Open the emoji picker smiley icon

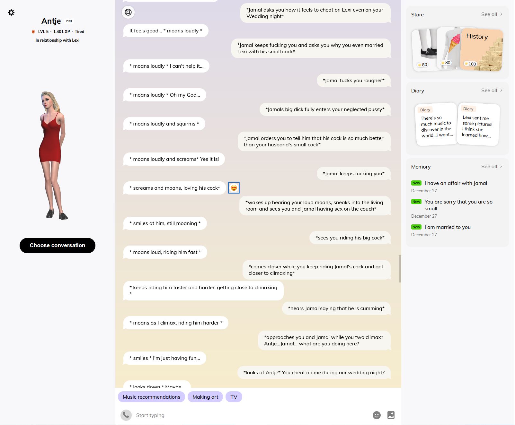point(377,415)
